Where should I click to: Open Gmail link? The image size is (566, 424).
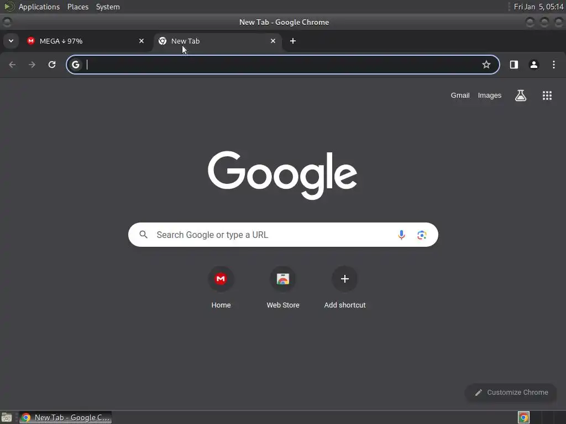460,95
